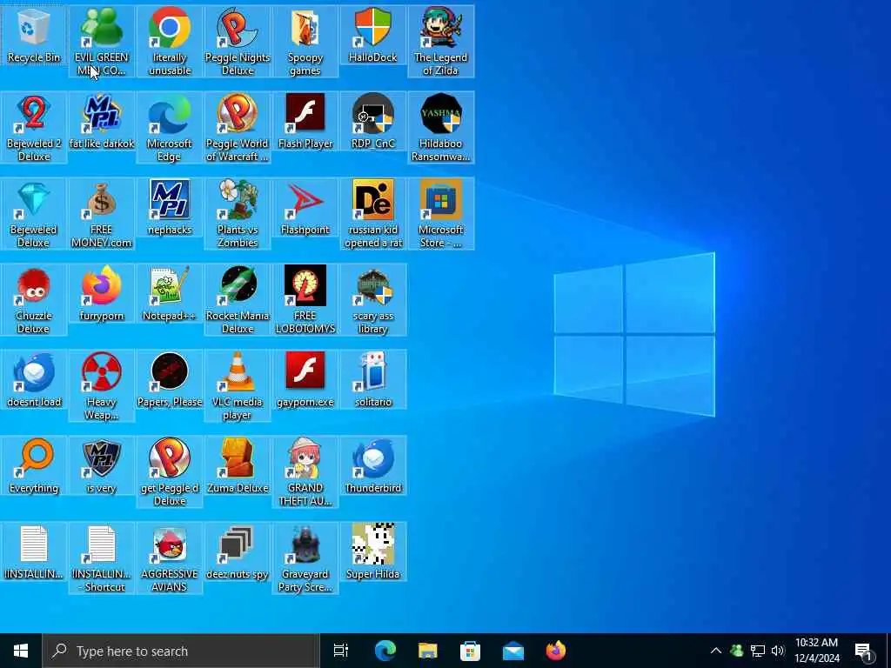Click the gayporn.exe Flash icon
Image resolution: width=891 pixels, height=668 pixels.
click(x=305, y=381)
